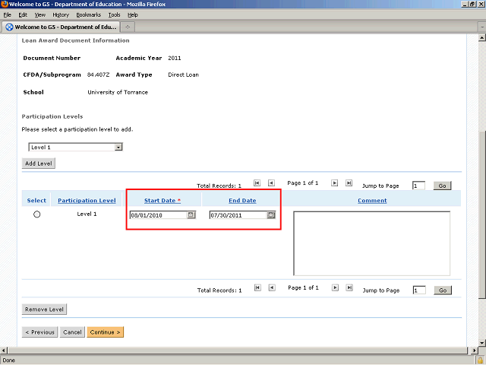Go to previous page in top pager

[271, 182]
